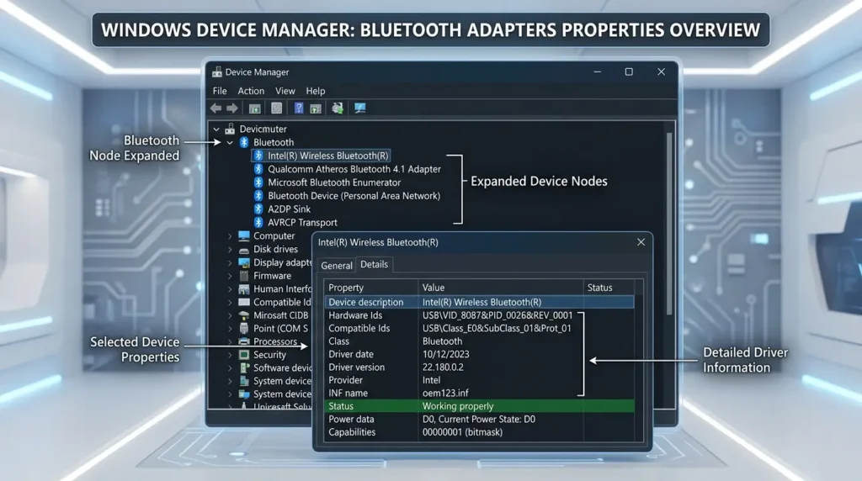Minimize the Device Manager window
Screen dimensions: 862x481
point(597,72)
